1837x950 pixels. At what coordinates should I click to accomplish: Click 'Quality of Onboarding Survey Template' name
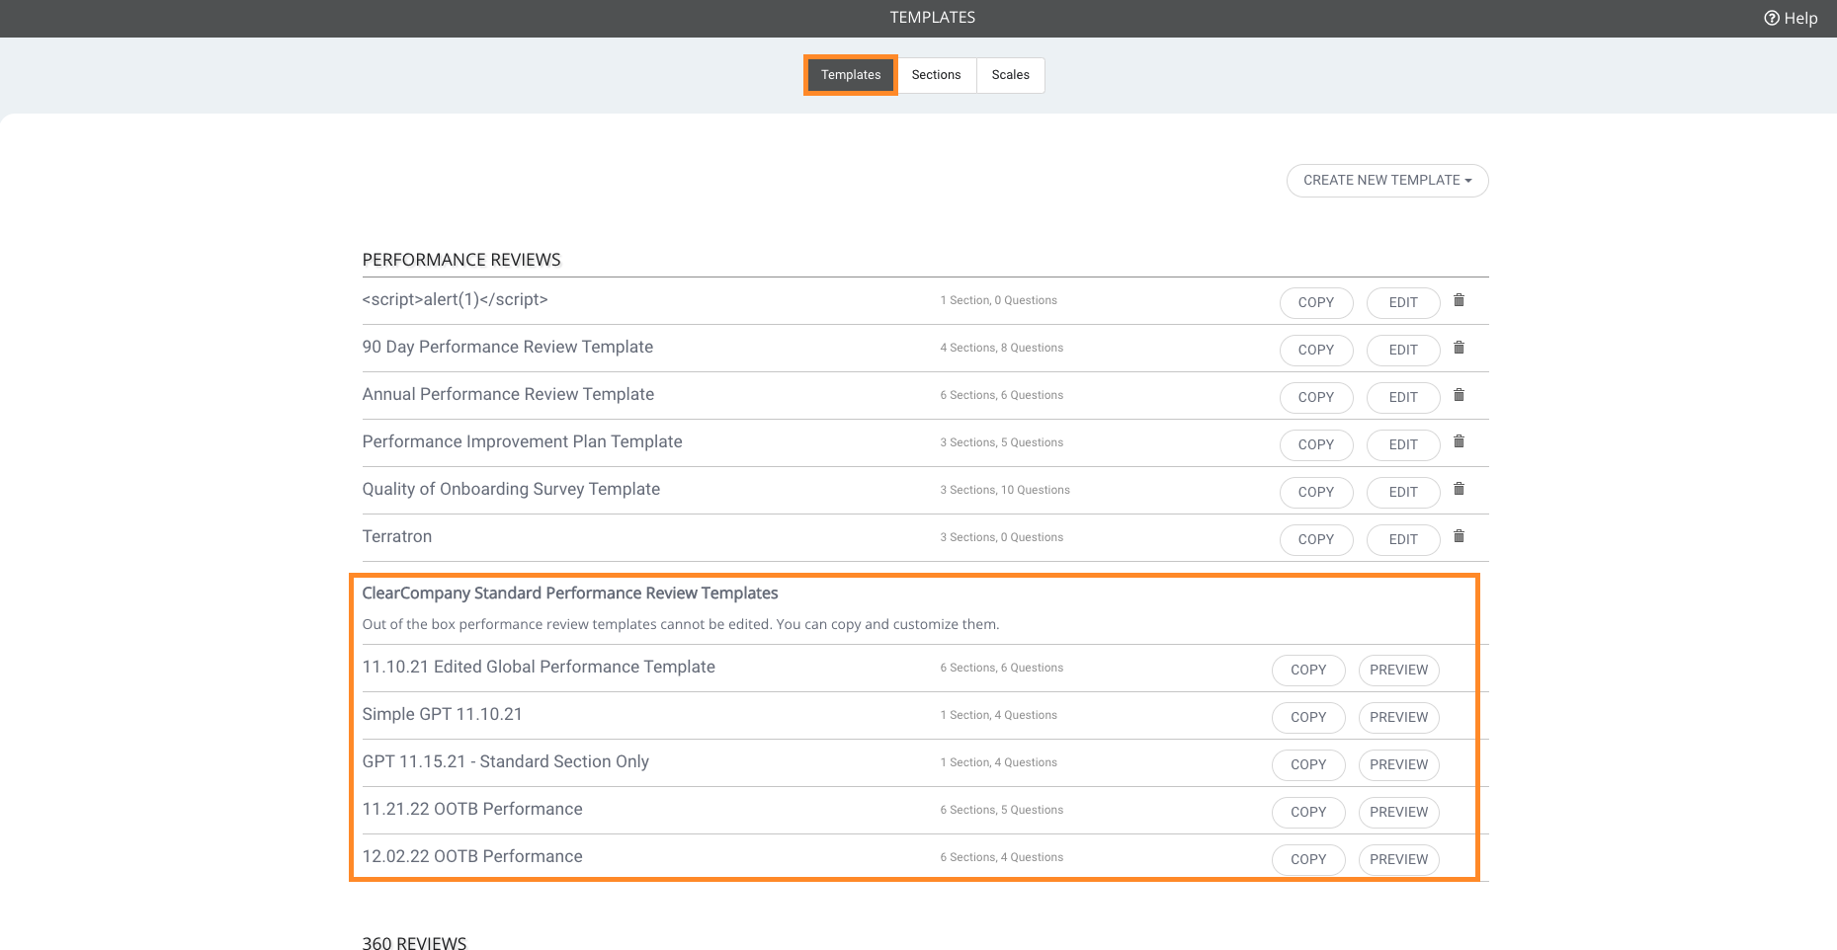point(511,490)
